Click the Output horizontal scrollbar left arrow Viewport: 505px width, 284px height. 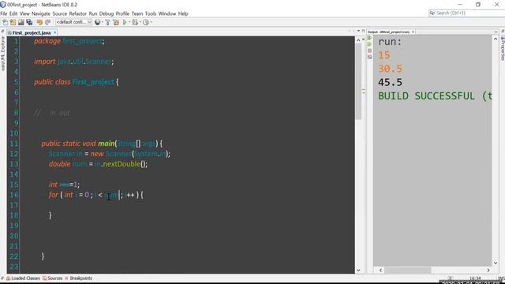tap(380, 270)
